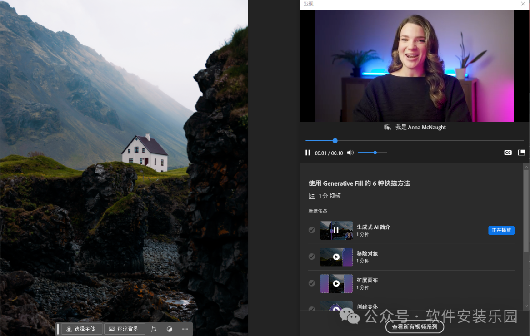This screenshot has height=336, width=530.
Task: Toggle the checkmark beside 扩展画布
Action: point(312,283)
